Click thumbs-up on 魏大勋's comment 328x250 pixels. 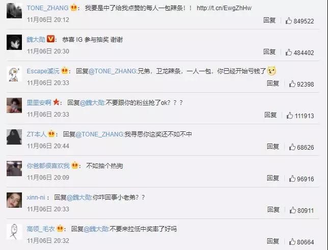click(289, 52)
